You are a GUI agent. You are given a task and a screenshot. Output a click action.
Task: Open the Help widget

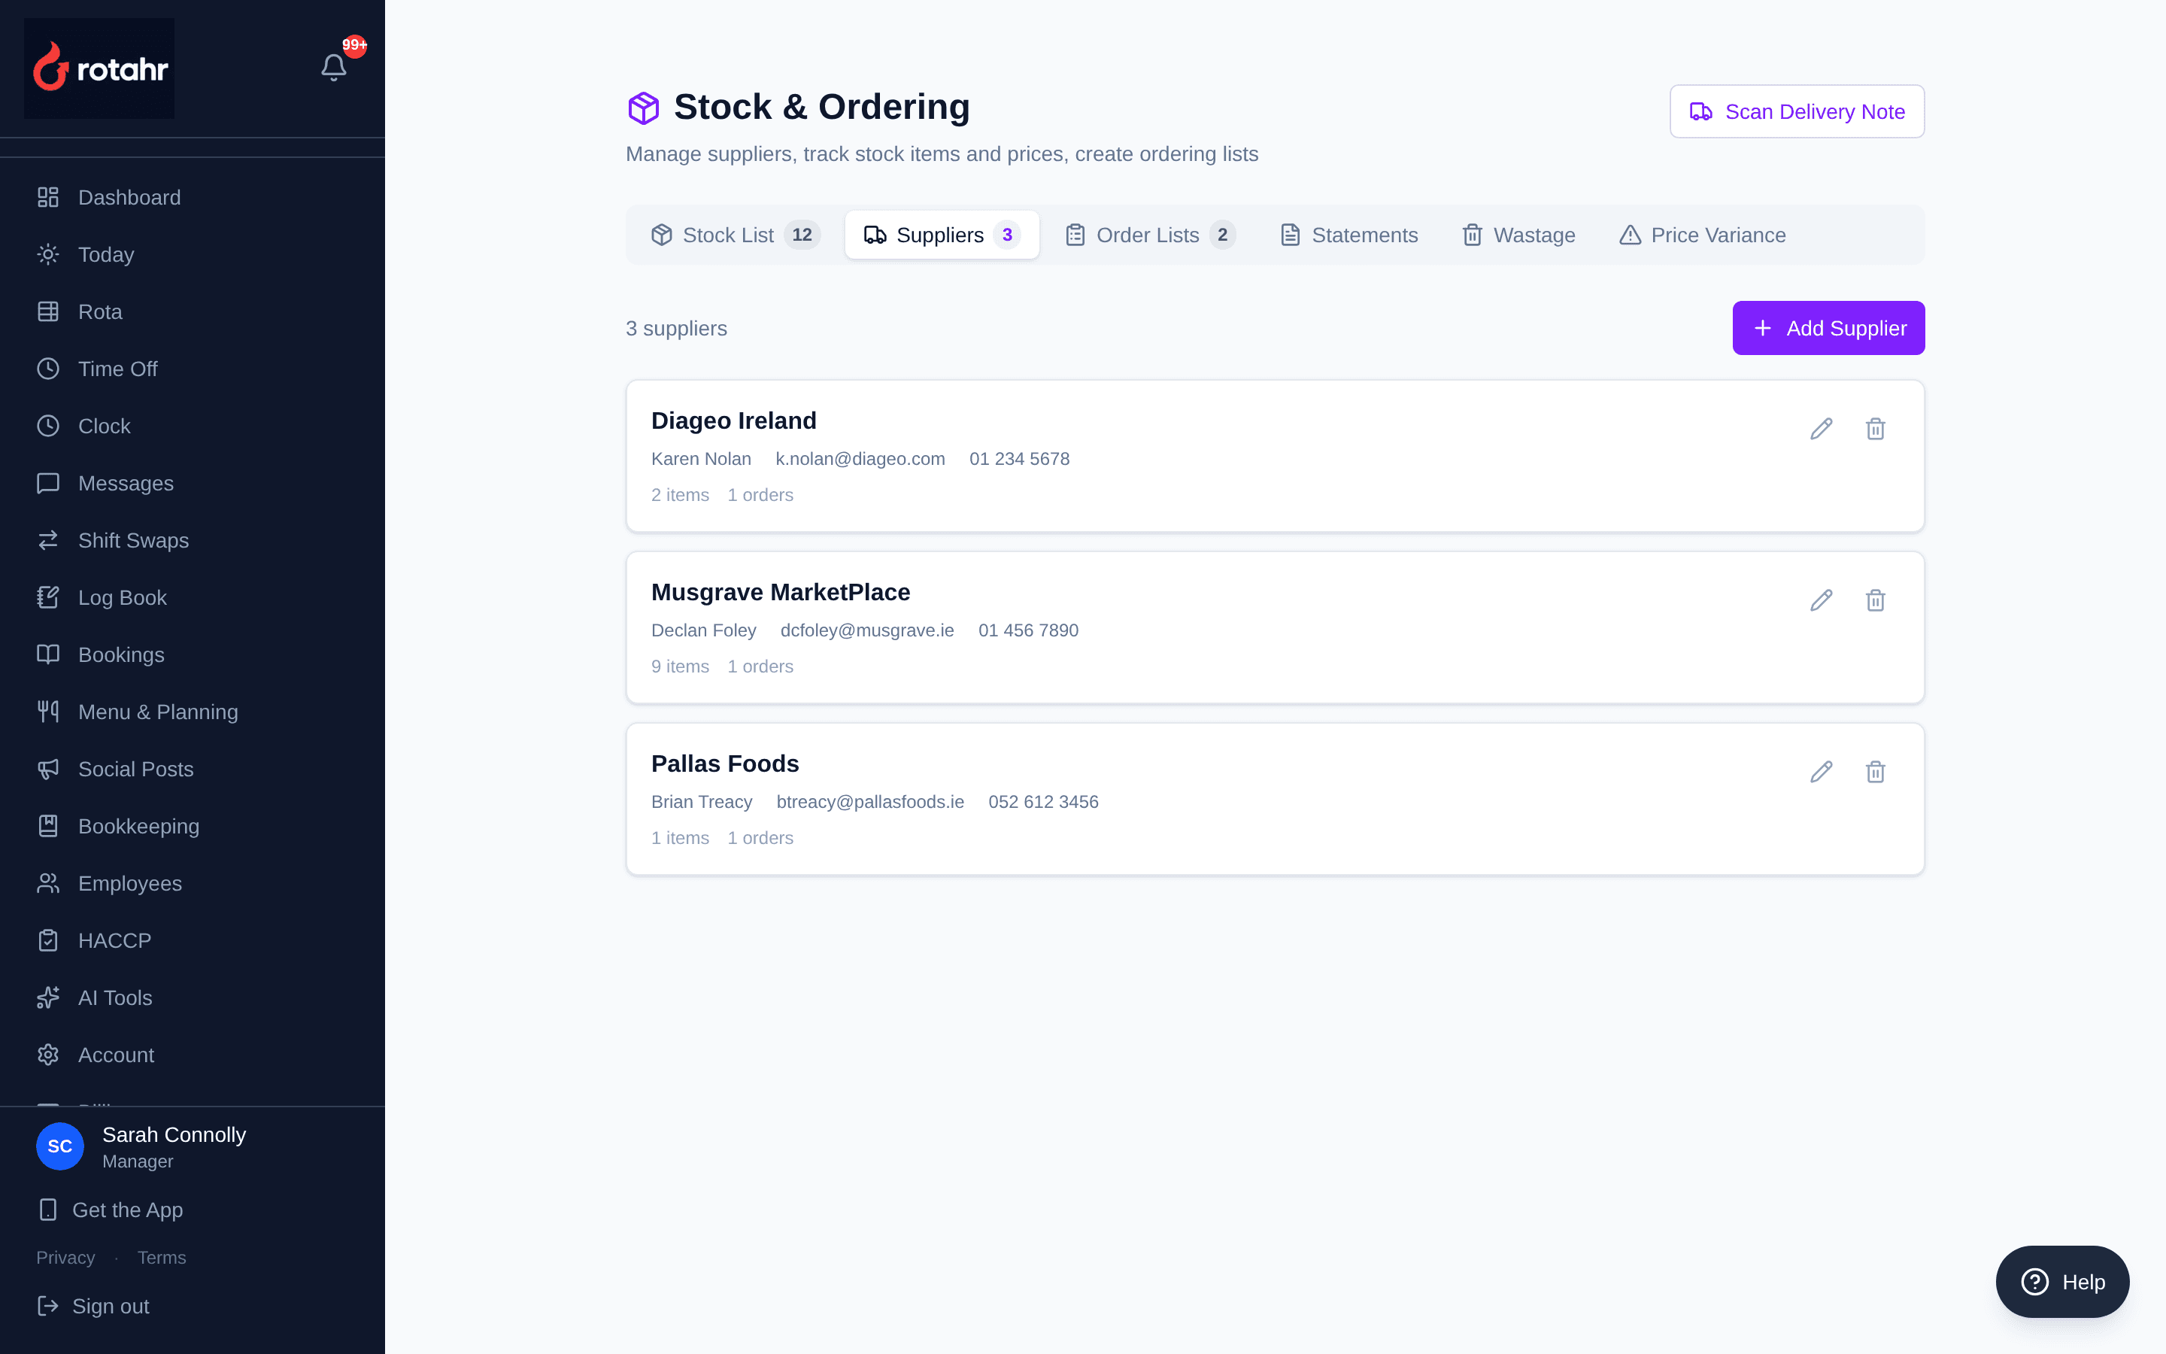click(x=2062, y=1282)
